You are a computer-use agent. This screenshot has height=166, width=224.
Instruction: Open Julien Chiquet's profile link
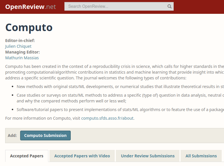[18, 46]
